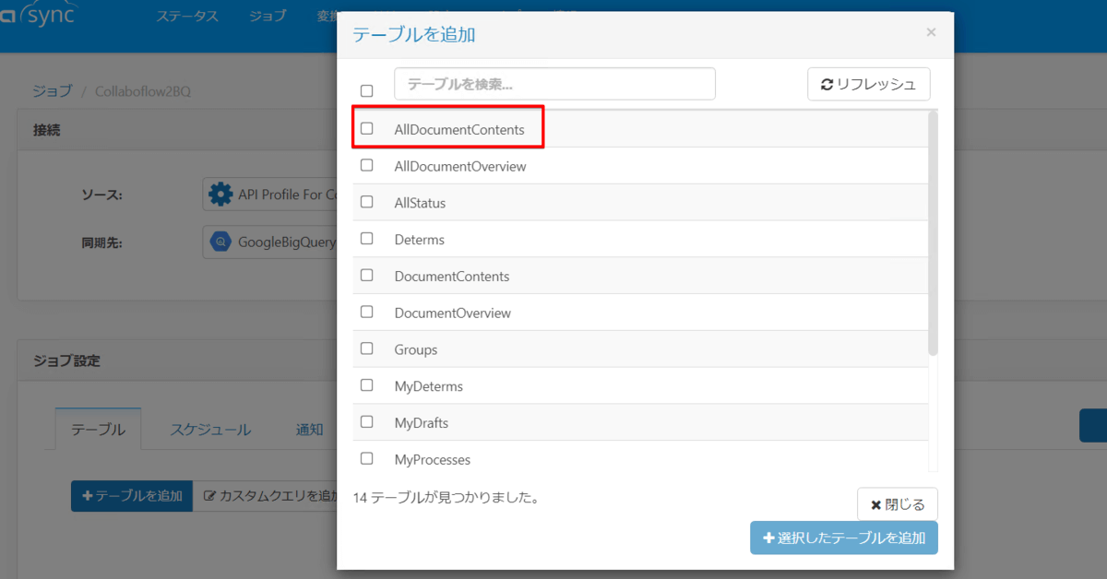Tick the AllStatus checkbox
Viewport: 1107px width, 579px height.
[x=367, y=201]
